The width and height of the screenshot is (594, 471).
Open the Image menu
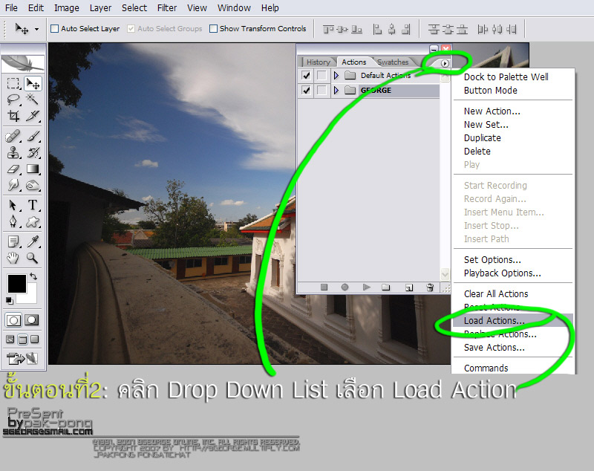(x=66, y=7)
